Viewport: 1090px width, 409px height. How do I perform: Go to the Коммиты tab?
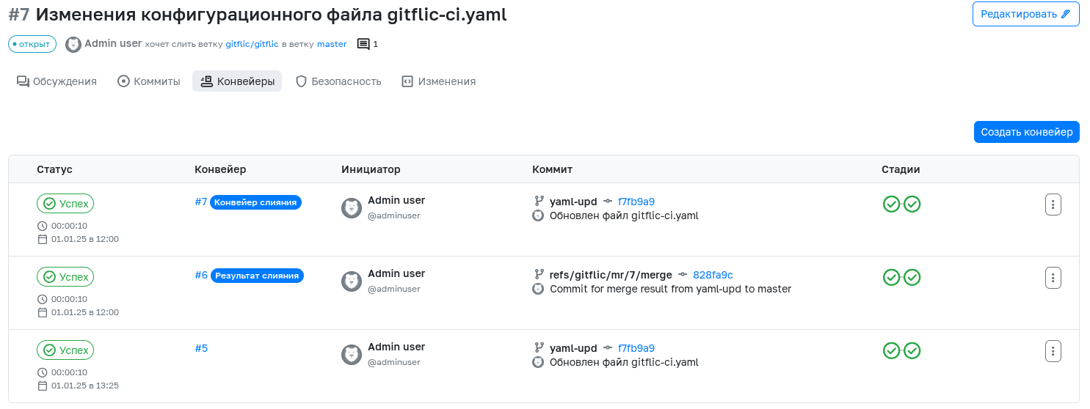click(x=149, y=81)
